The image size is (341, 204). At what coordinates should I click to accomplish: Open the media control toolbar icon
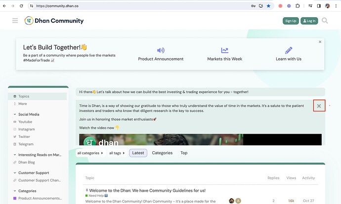[310, 6]
